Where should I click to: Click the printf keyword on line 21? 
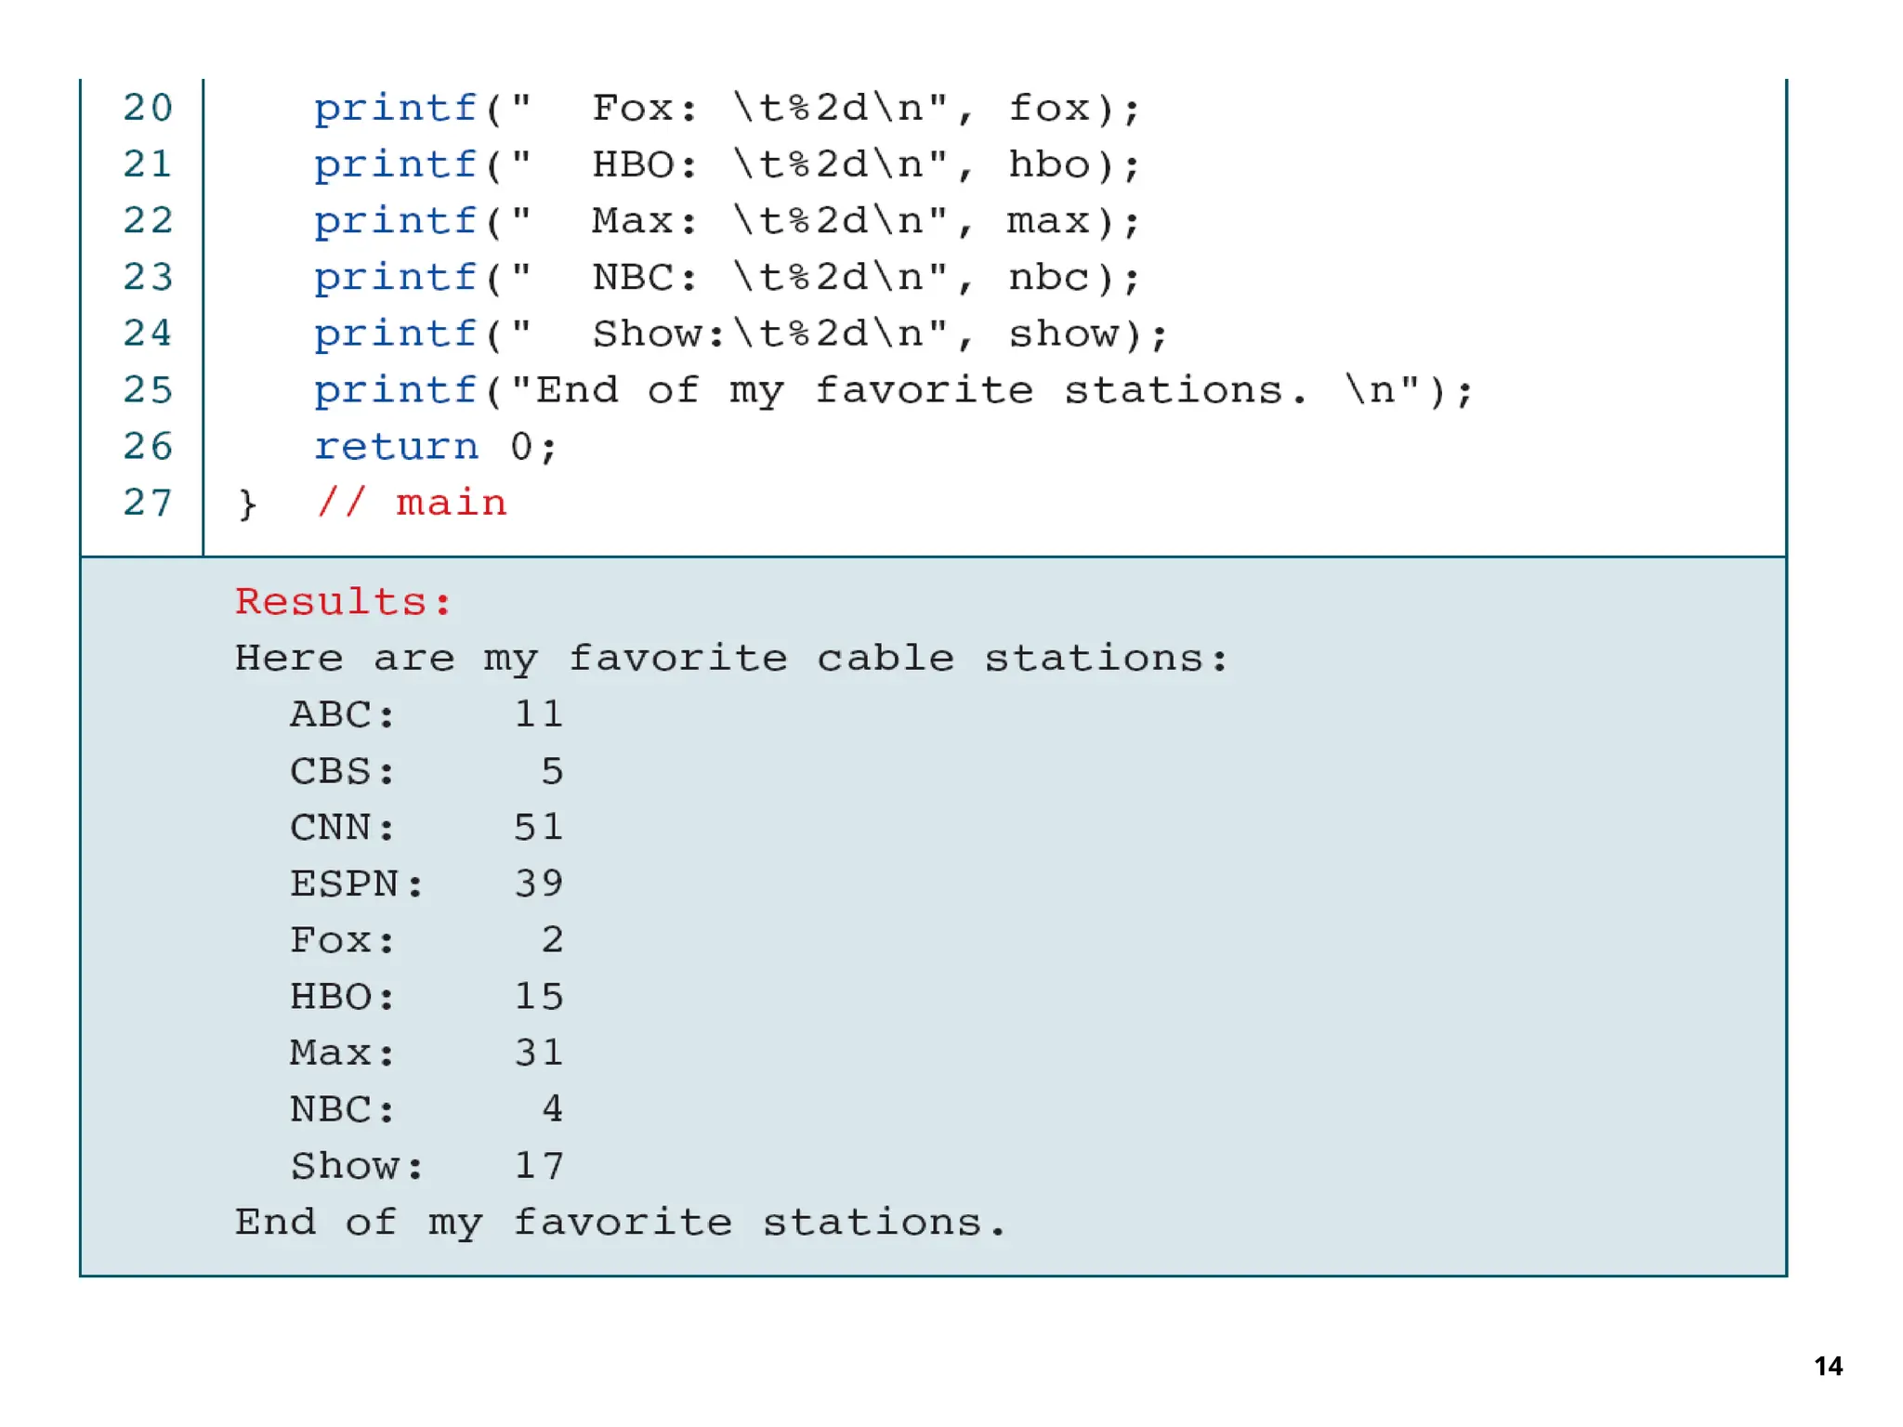(395, 165)
